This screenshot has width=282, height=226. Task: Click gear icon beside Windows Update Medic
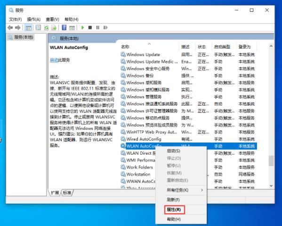pos(123,61)
